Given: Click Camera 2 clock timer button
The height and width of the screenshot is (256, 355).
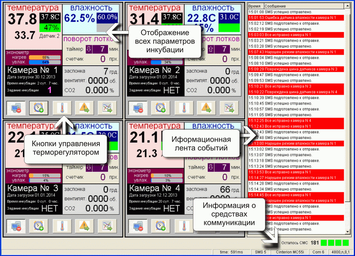Looking at the screenshot, I should 161,108.
